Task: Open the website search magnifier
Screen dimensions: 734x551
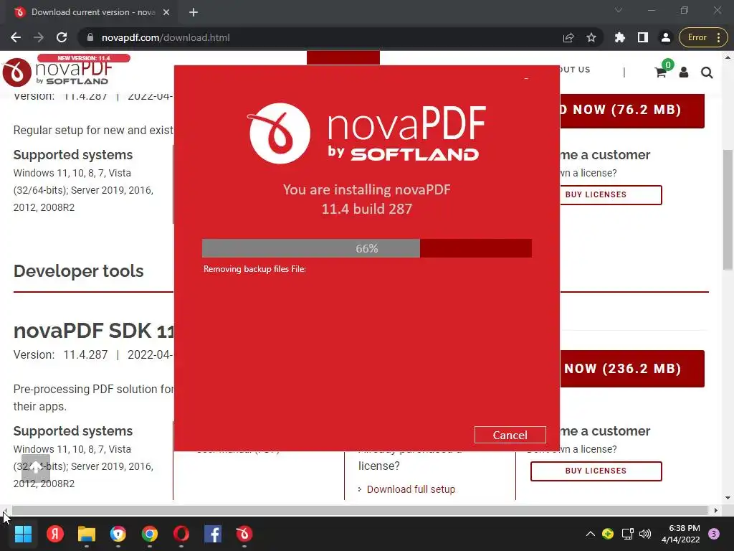Action: (x=707, y=72)
